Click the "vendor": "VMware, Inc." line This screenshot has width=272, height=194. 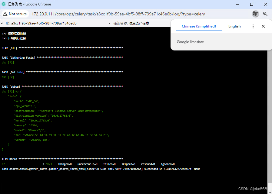(32, 140)
